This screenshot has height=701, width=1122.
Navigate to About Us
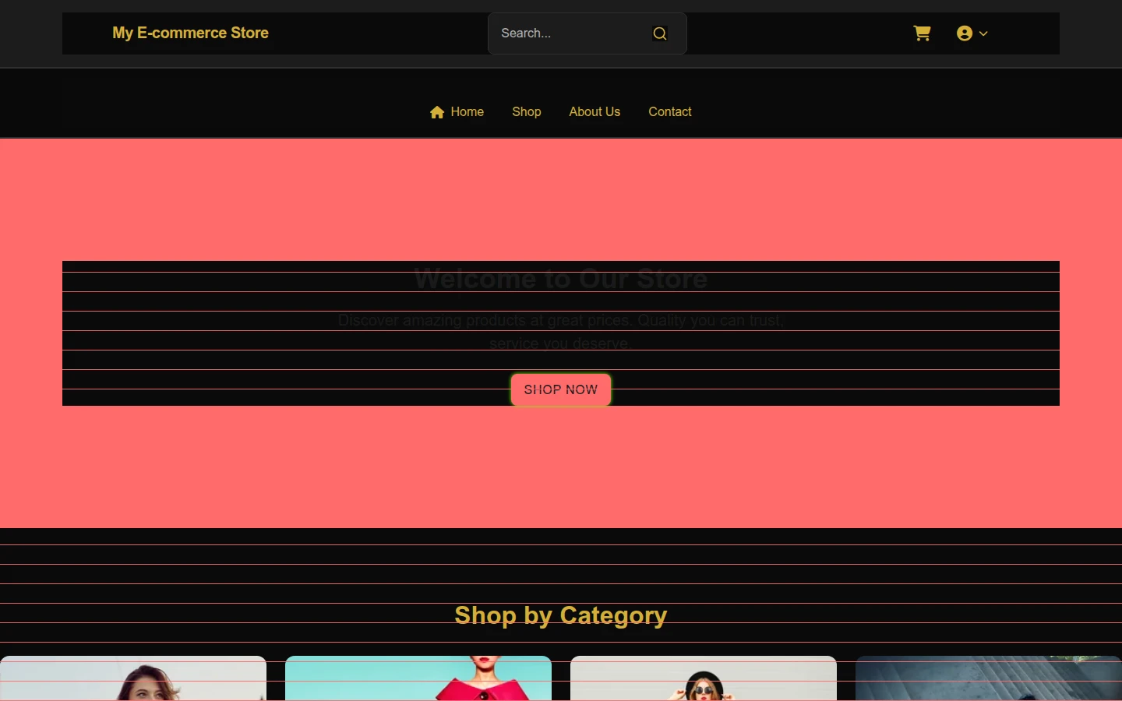tap(595, 111)
